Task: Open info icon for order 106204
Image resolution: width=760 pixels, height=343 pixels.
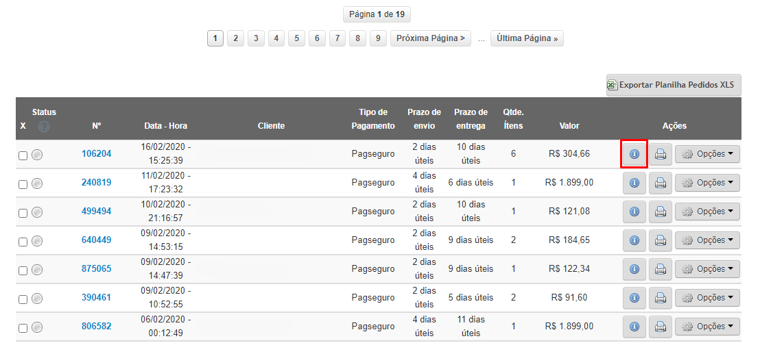Action: tap(634, 154)
